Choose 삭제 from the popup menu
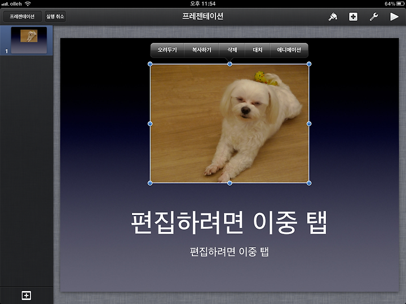Screen dimensions: 406x304 pos(232,50)
